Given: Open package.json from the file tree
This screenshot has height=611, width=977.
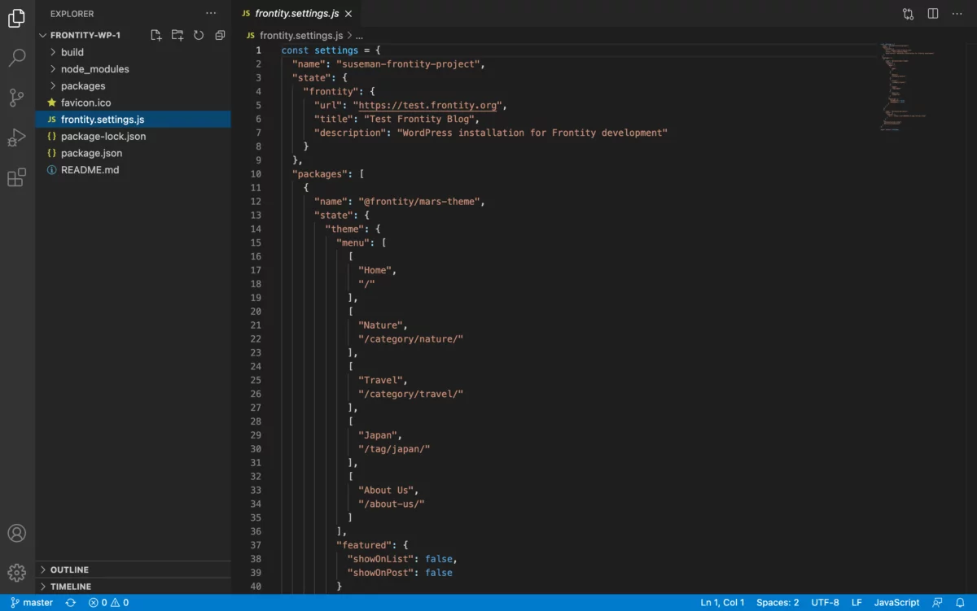Looking at the screenshot, I should pos(91,153).
